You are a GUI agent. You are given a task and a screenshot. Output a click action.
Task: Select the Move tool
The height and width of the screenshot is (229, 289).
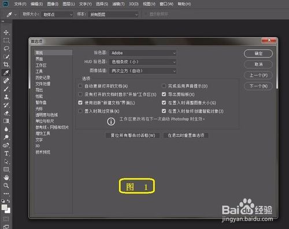point(6,32)
